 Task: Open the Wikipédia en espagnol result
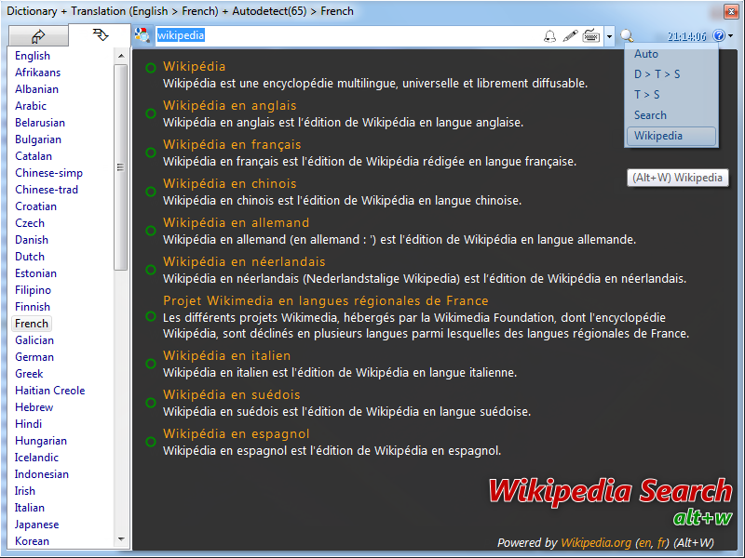tap(237, 433)
